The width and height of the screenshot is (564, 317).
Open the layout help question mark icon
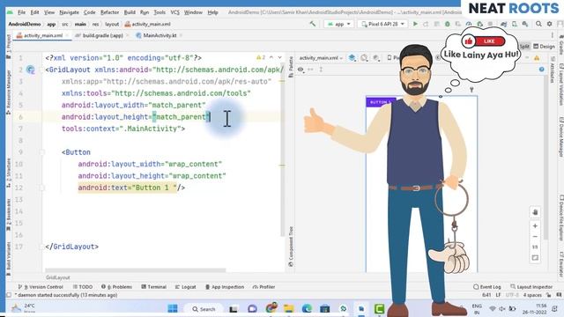point(542,70)
